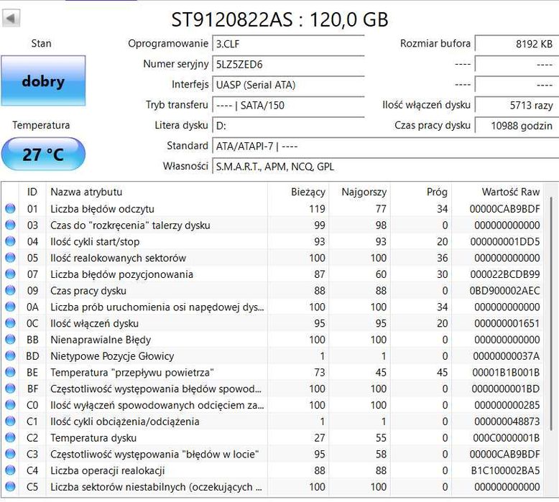Select the Liczba operacji realokacji row

click(272, 470)
